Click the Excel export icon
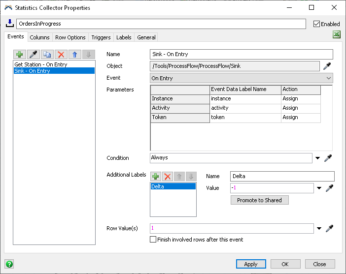Image resolution: width=346 pixels, height=274 pixels. pos(337,35)
